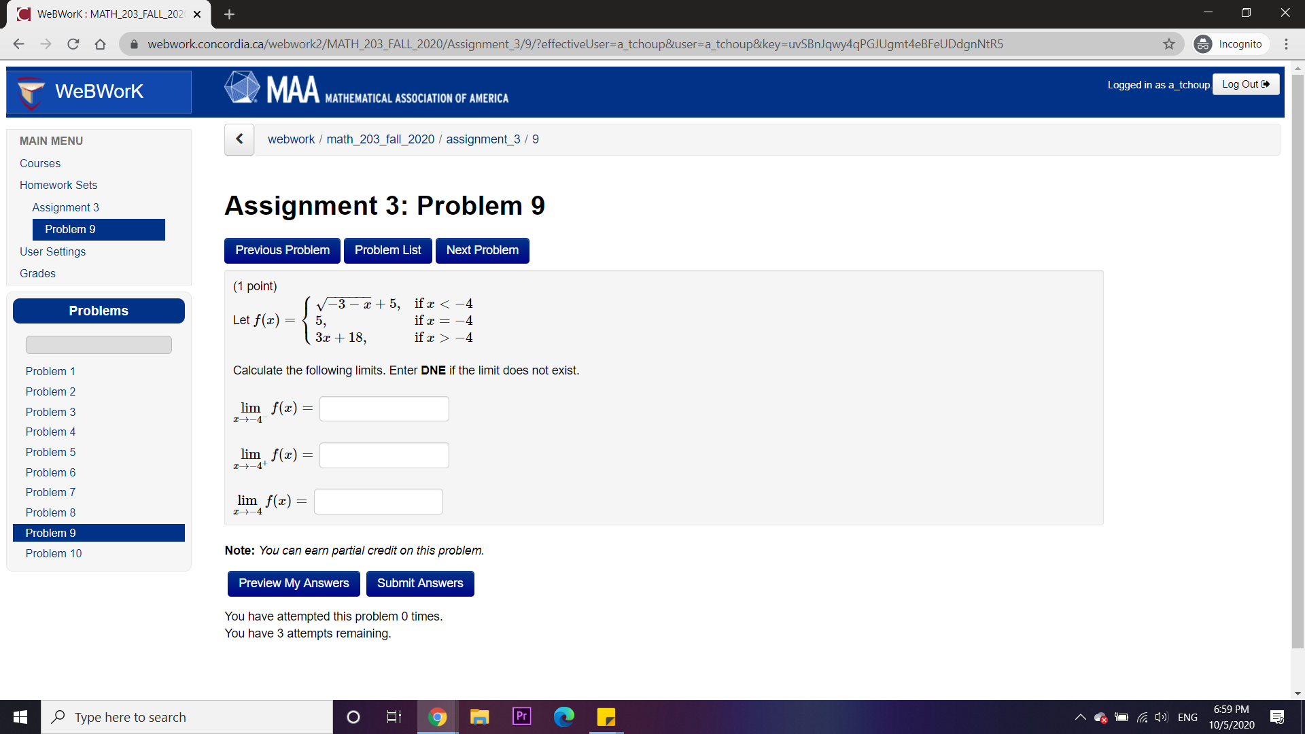Image resolution: width=1305 pixels, height=734 pixels.
Task: Focus the left-hand limit answer field
Action: point(384,408)
